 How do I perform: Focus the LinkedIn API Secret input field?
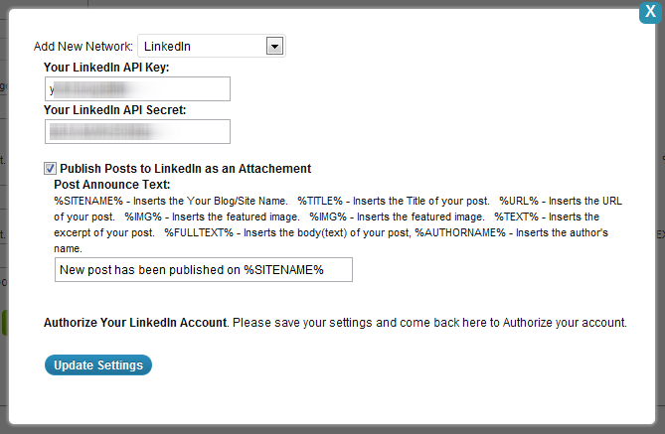(137, 131)
